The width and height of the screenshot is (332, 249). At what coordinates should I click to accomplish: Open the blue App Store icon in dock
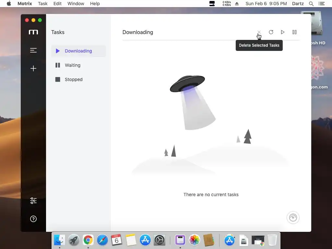pyautogui.click(x=145, y=240)
